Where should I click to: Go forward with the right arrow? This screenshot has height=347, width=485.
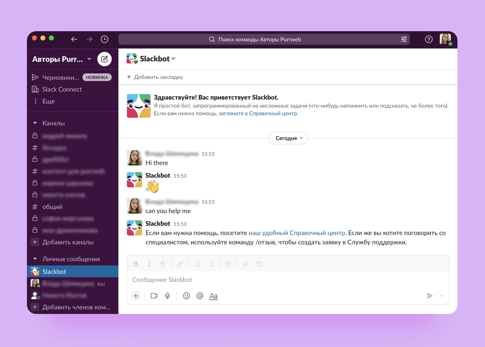tap(89, 39)
